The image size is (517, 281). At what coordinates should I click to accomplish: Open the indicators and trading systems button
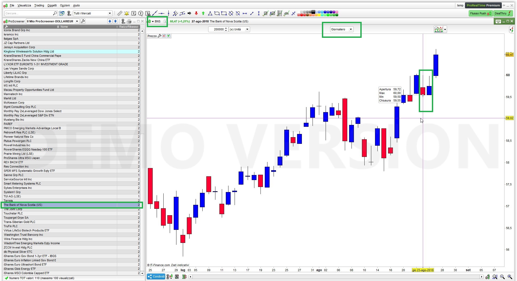[x=439, y=29]
